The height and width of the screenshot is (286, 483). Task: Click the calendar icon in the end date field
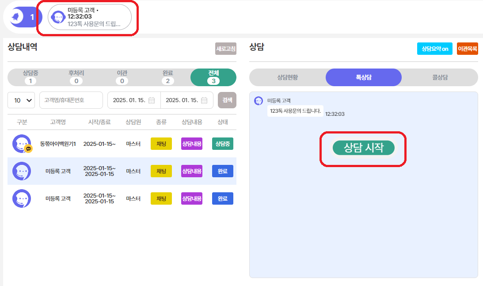pos(204,100)
